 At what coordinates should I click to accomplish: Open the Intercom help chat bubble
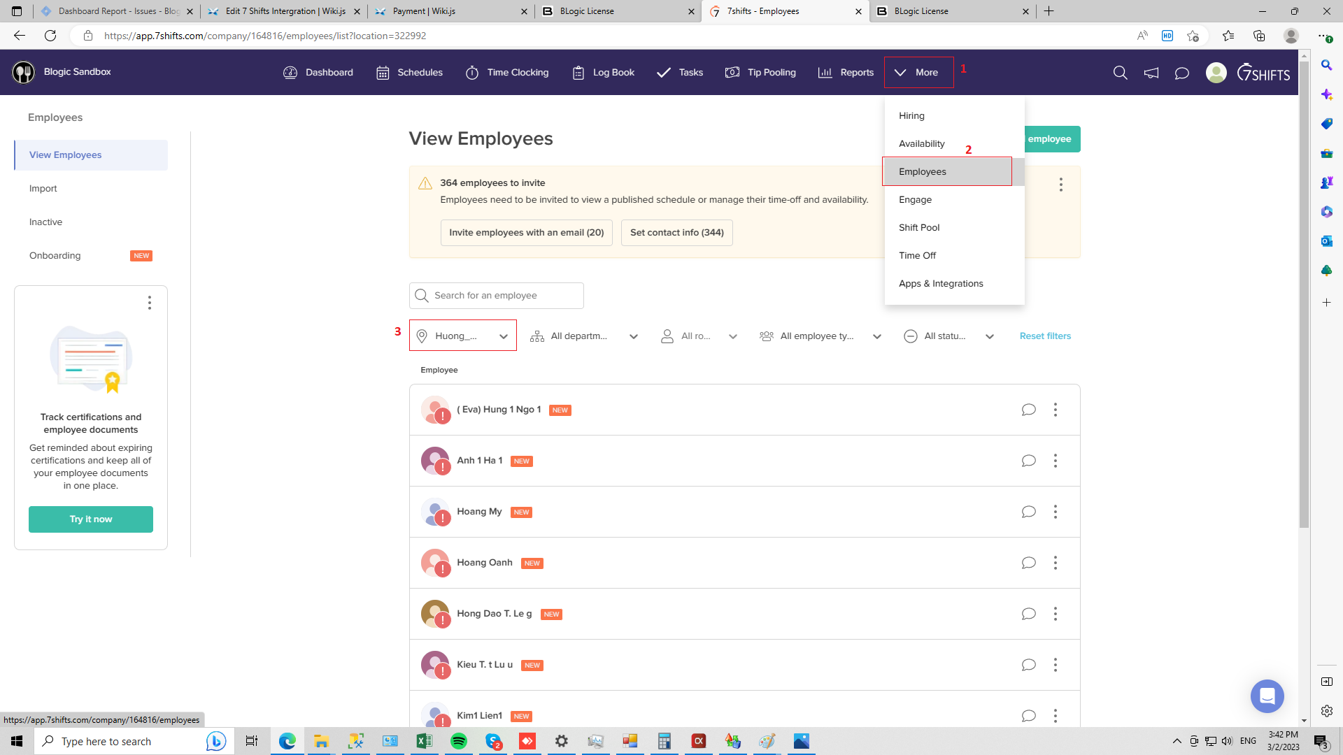tap(1267, 696)
